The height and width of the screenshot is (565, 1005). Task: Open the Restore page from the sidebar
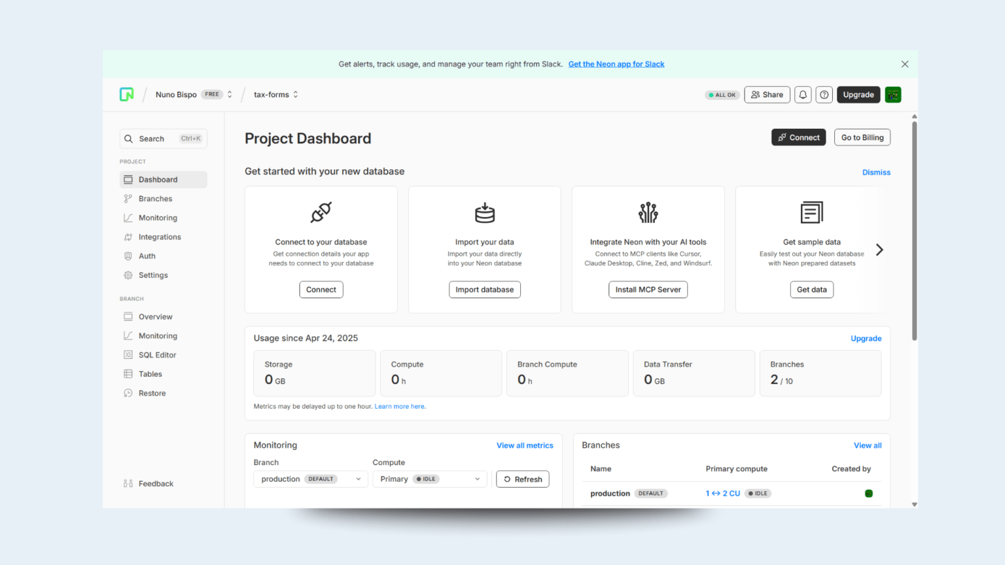pyautogui.click(x=152, y=392)
